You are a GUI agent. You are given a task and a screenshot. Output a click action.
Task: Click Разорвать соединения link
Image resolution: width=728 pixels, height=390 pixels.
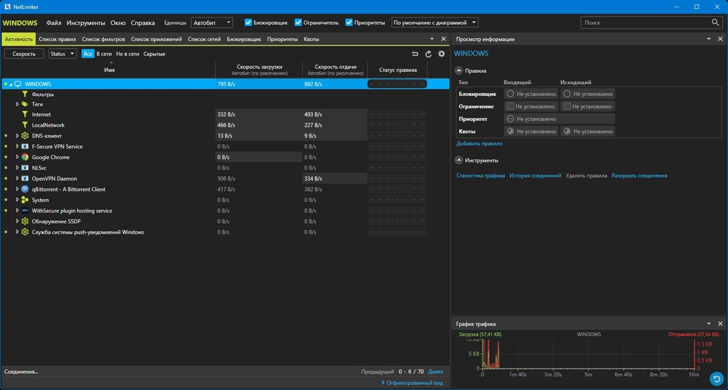click(x=639, y=175)
